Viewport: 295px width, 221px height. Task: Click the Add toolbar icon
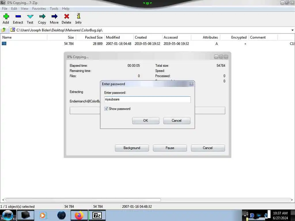tap(6, 16)
